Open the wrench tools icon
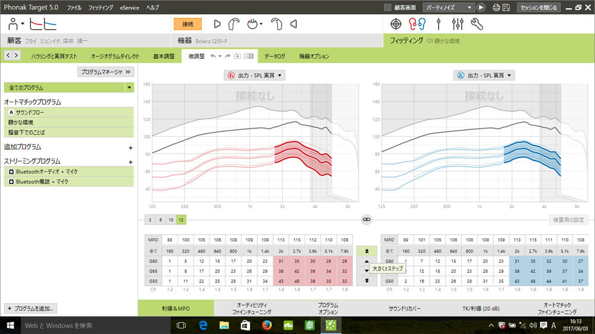Image resolution: width=595 pixels, height=334 pixels. point(477,24)
